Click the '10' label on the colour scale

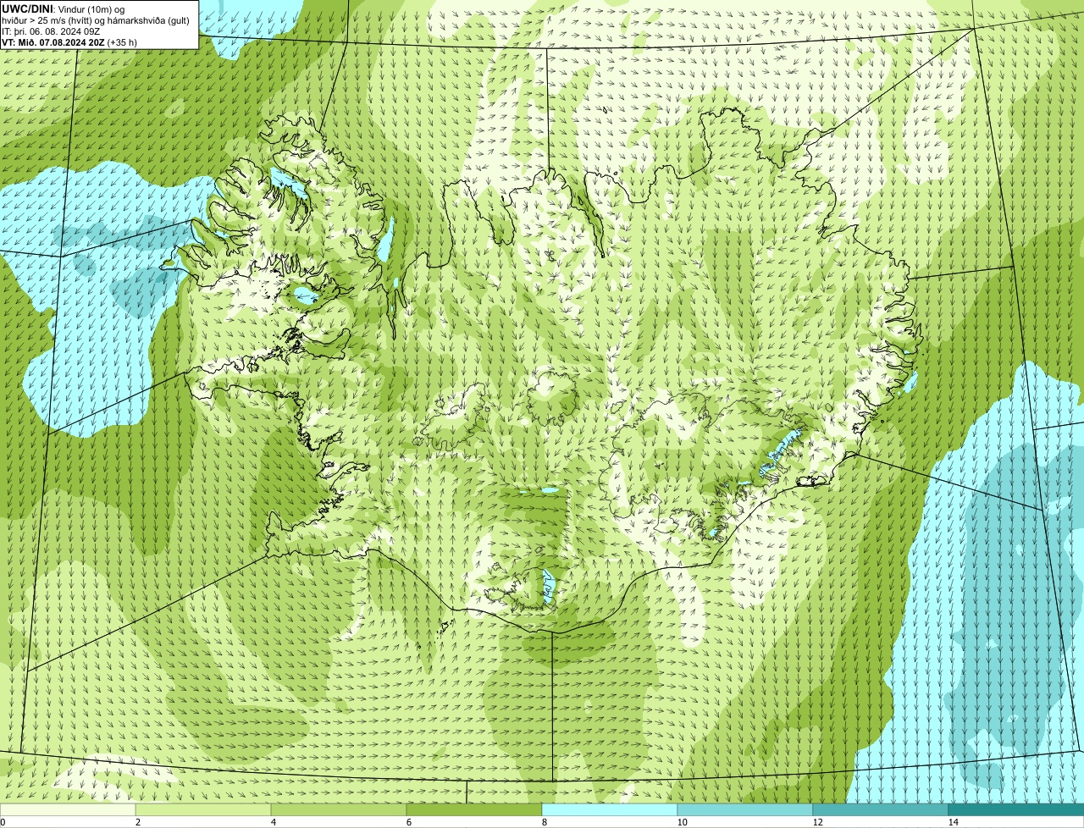[x=682, y=822]
